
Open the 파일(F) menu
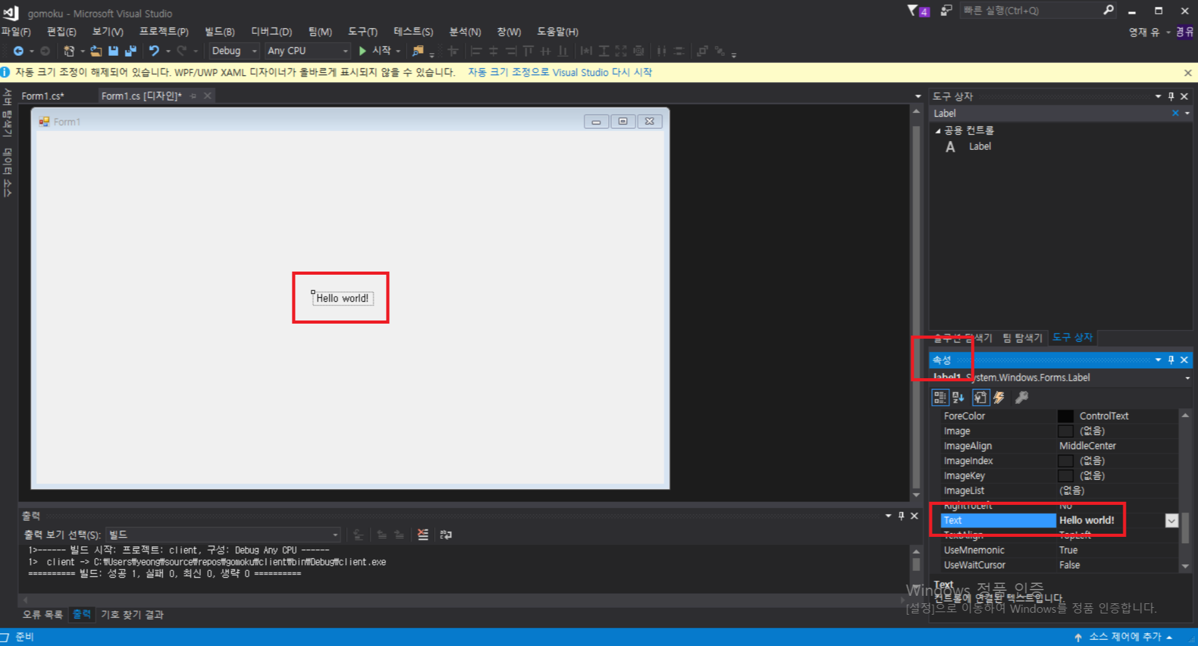(x=16, y=31)
